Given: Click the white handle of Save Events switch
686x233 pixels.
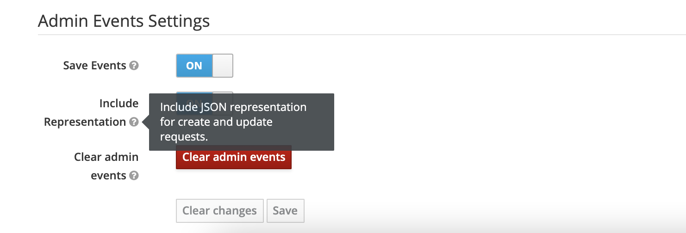Looking at the screenshot, I should point(222,66).
